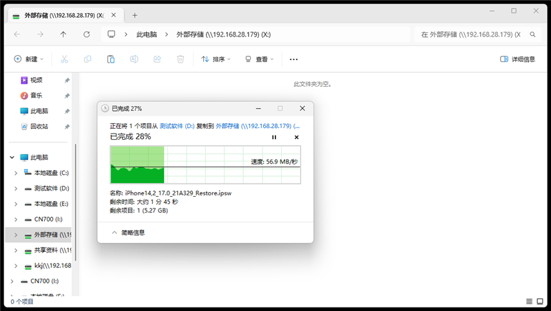Viewport: 551px width, 311px height.
Task: Click the Back navigation arrow
Action: tap(17, 34)
